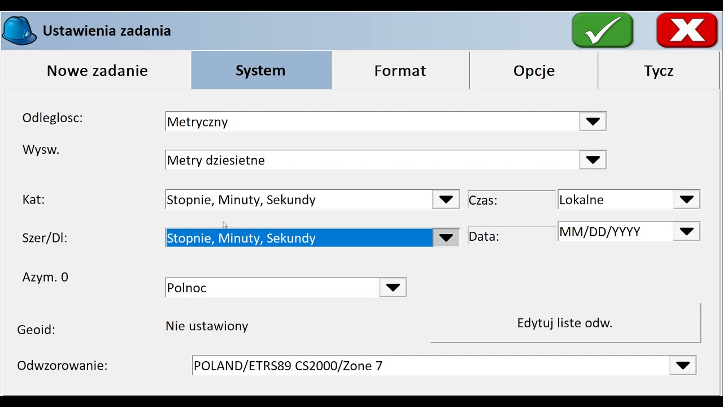
Task: Expand the Kat angle dropdown arrow
Action: click(x=446, y=200)
